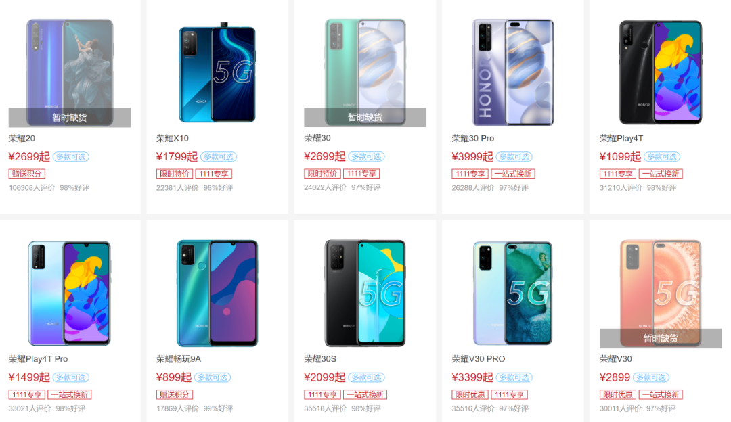The image size is (731, 422).
Task: Open the 荣耀20 product title link
Action: point(22,139)
